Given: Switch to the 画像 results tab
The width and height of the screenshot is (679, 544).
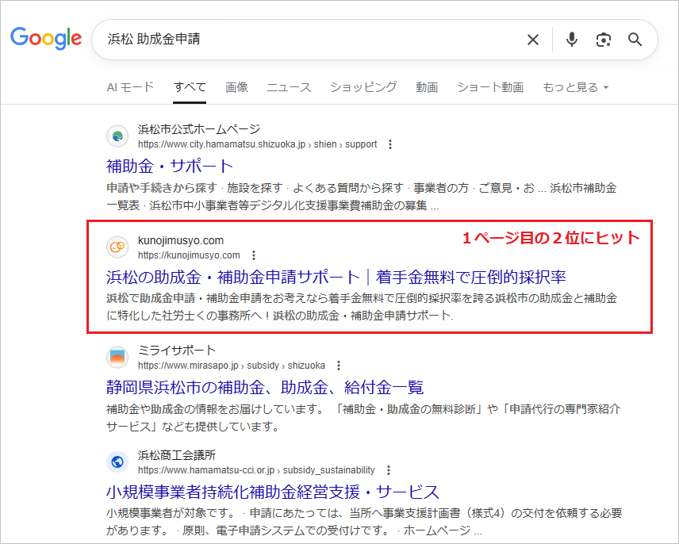Looking at the screenshot, I should (236, 87).
